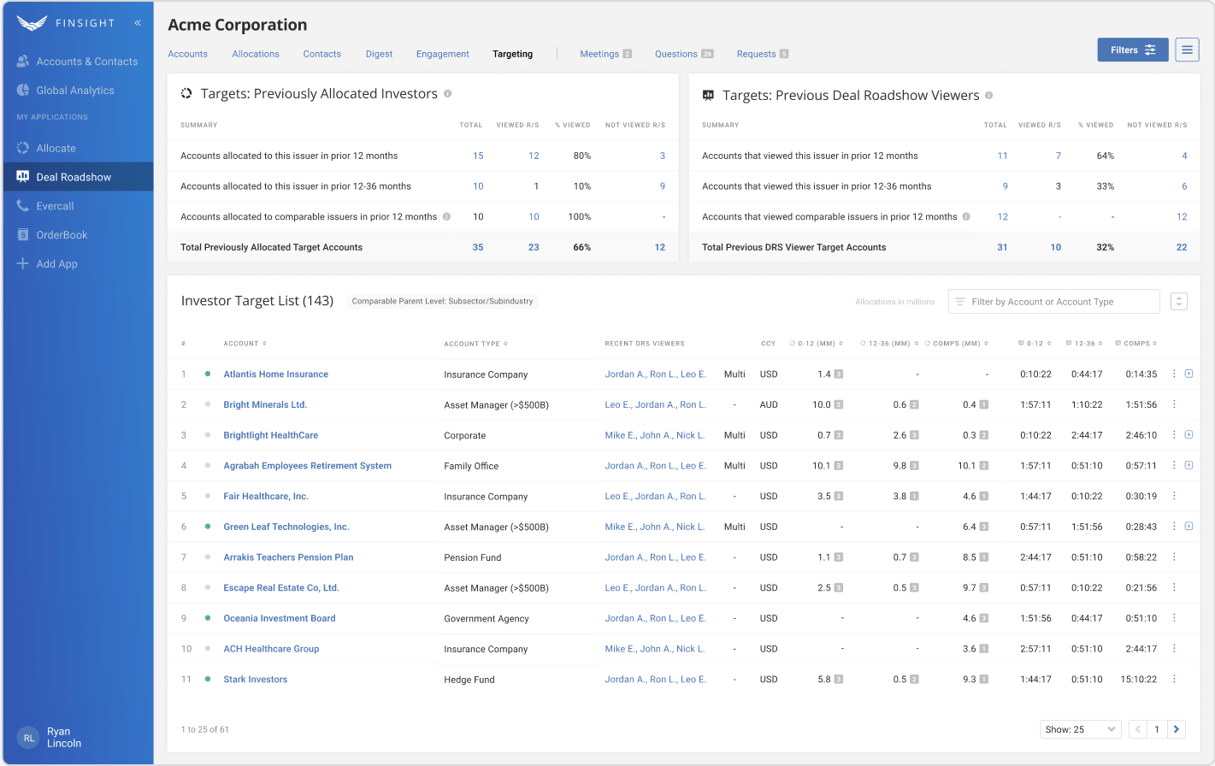
Task: Open three-dot menu for Atlantis Home Insurance row
Action: 1174,374
